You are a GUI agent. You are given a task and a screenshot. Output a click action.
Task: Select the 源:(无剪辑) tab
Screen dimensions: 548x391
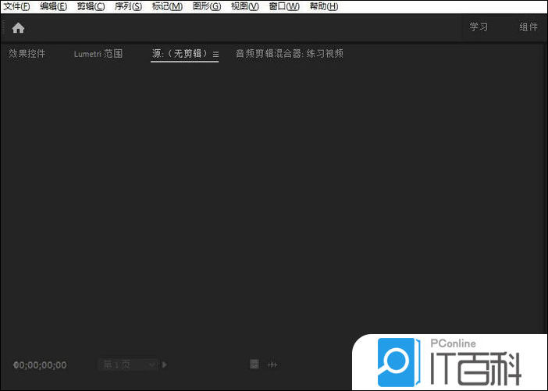tap(180, 54)
